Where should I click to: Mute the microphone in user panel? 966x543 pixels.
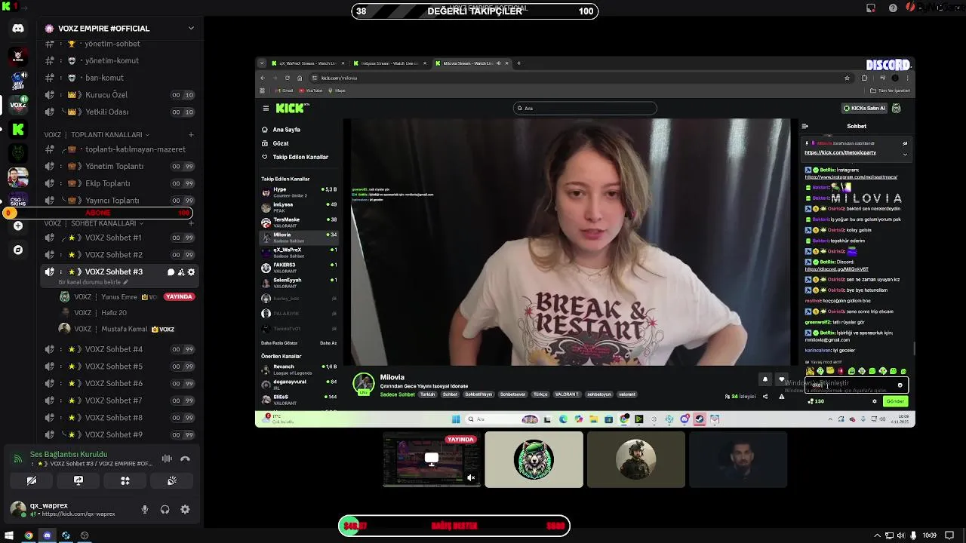pos(145,510)
